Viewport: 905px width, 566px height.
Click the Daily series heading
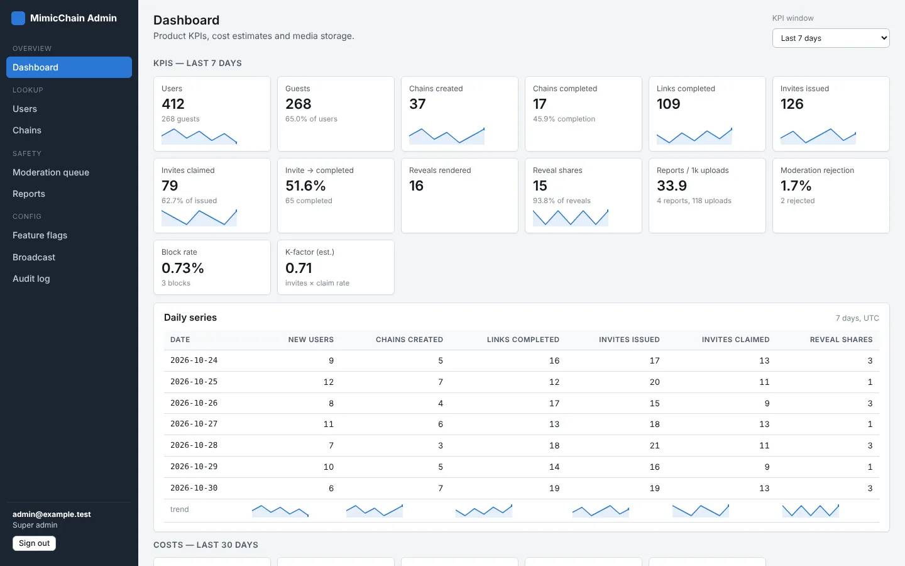tap(190, 318)
